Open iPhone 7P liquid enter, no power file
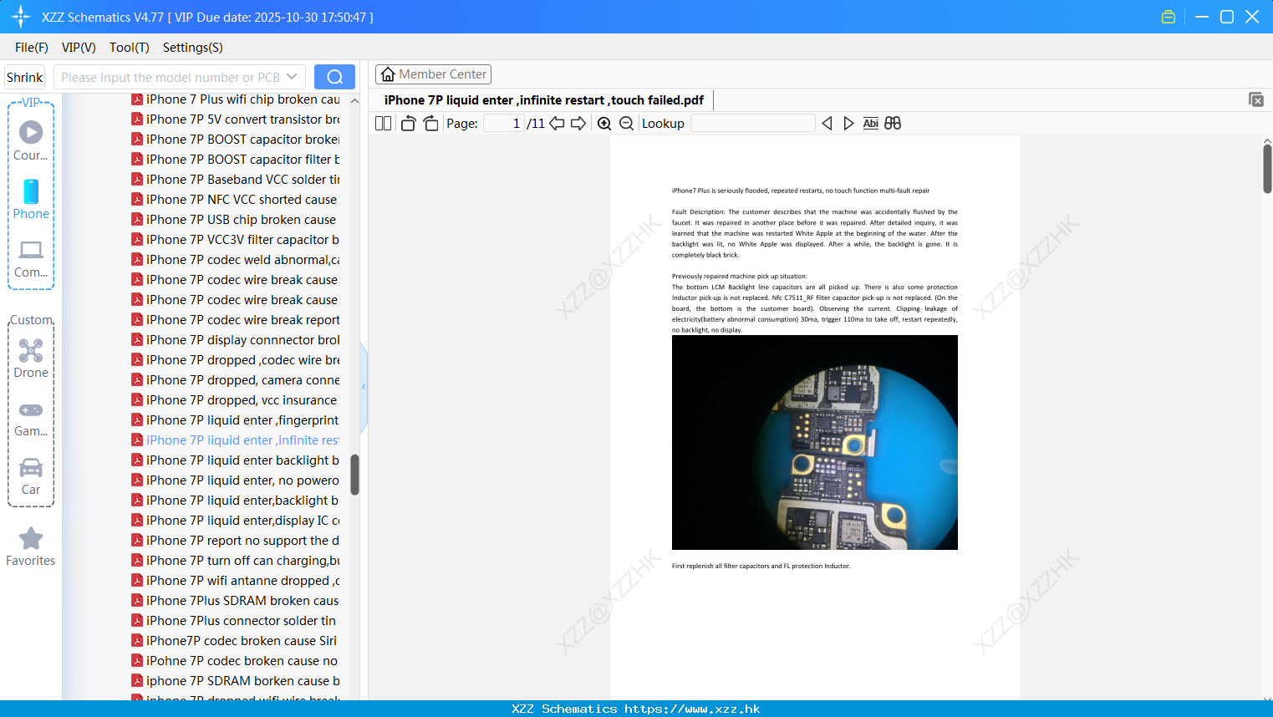The height and width of the screenshot is (717, 1273). pos(236,481)
